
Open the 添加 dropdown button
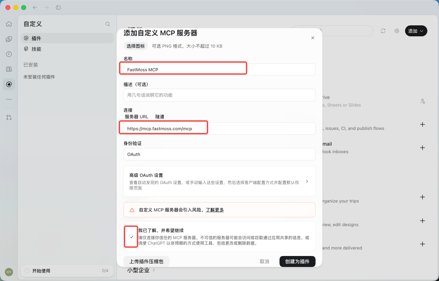tap(416, 31)
